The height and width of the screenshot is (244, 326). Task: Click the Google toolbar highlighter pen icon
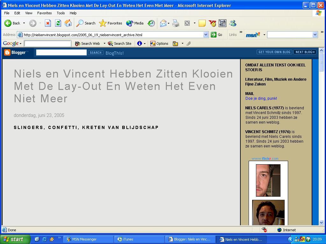(188, 44)
